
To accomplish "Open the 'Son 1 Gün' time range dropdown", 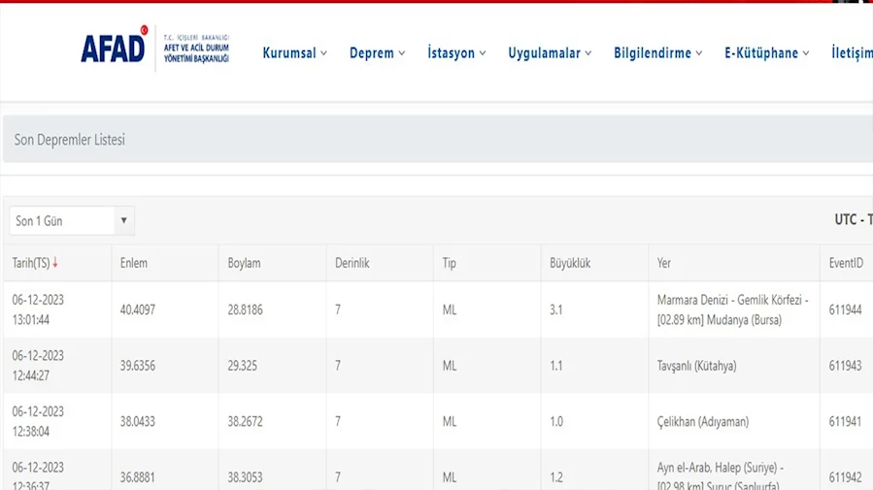I will (x=72, y=221).
